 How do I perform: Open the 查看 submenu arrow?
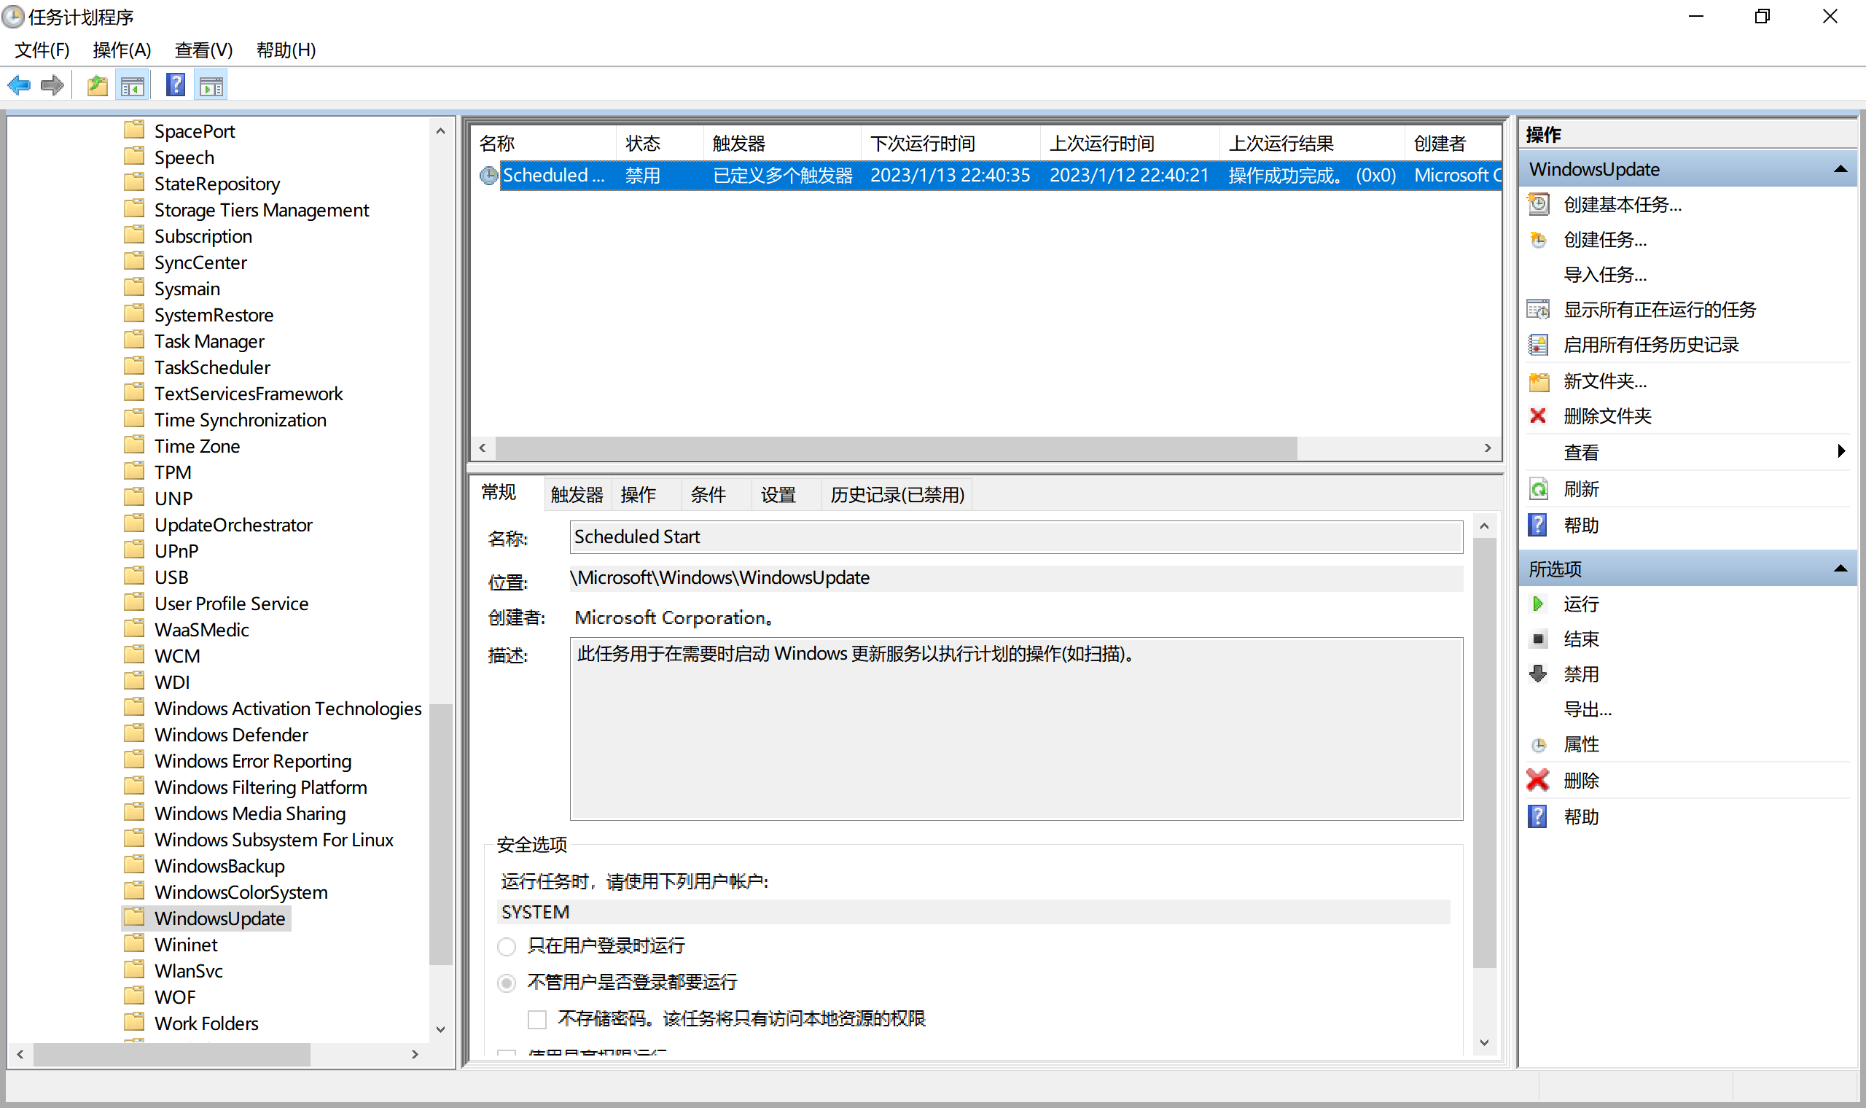(x=1841, y=451)
